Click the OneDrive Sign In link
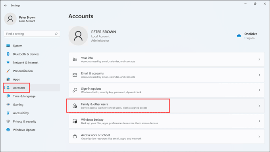 251,38
